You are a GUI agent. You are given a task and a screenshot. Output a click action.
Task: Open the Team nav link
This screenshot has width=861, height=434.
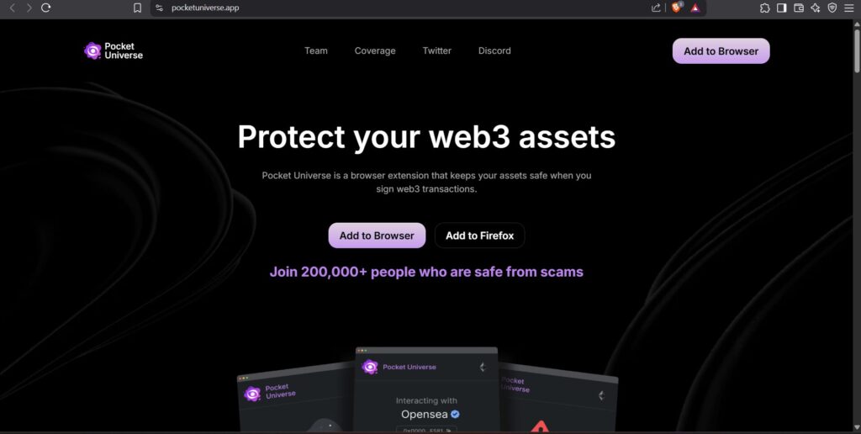click(x=316, y=50)
